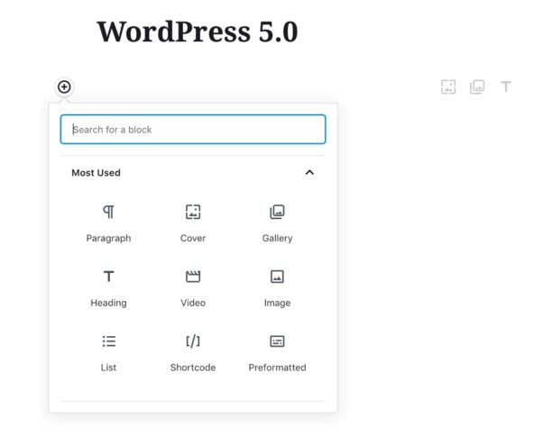The image size is (552, 445).
Task: Add a List block
Action: tap(108, 352)
